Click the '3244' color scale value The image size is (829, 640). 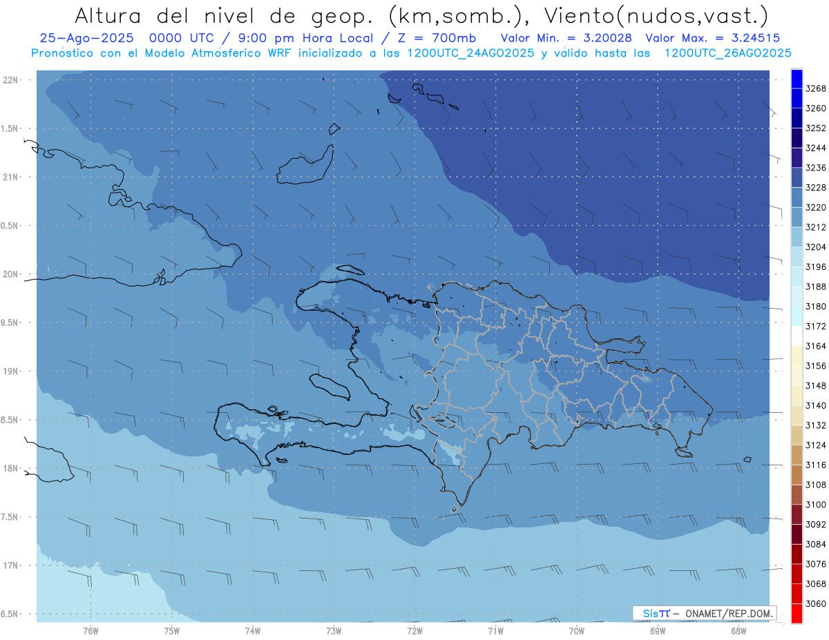[816, 148]
